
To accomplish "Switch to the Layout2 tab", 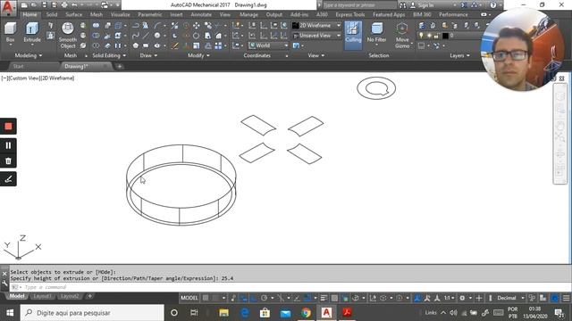I will point(70,296).
